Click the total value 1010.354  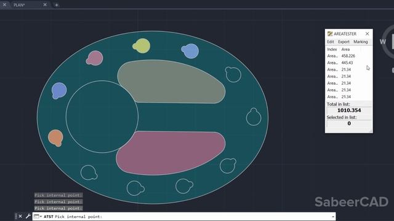point(349,110)
